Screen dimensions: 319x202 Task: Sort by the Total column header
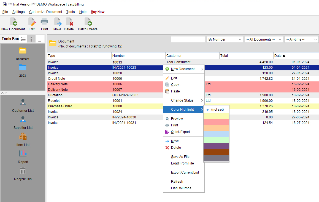246,56
